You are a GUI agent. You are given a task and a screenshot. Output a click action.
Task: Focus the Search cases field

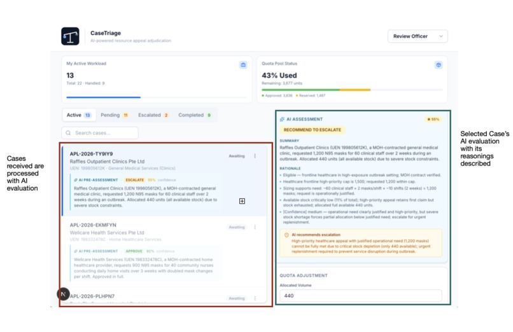(x=100, y=133)
